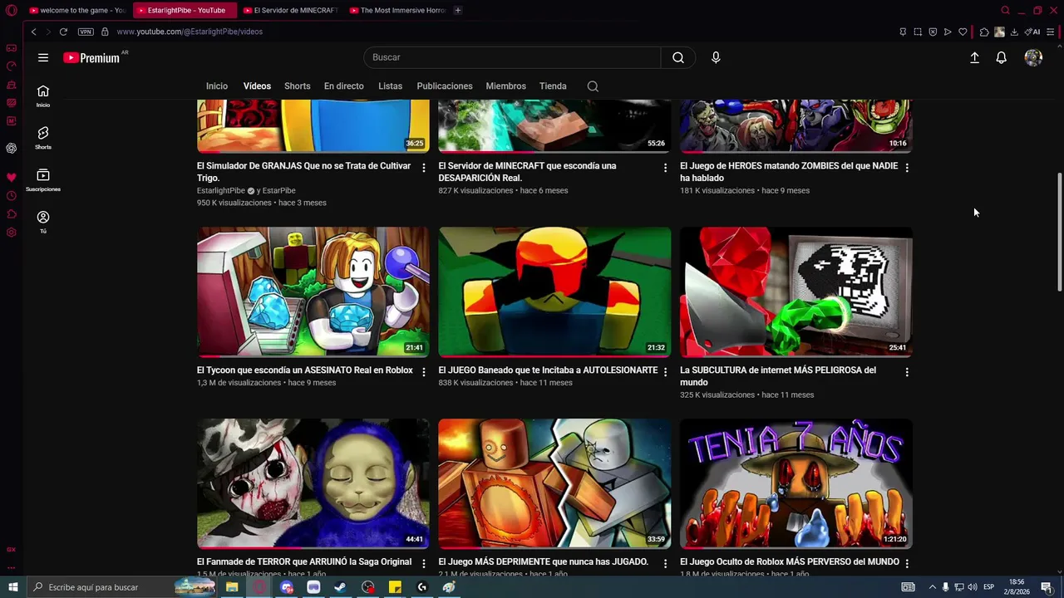Open the ad blocker shield icon
The height and width of the screenshot is (598, 1064).
[933, 32]
